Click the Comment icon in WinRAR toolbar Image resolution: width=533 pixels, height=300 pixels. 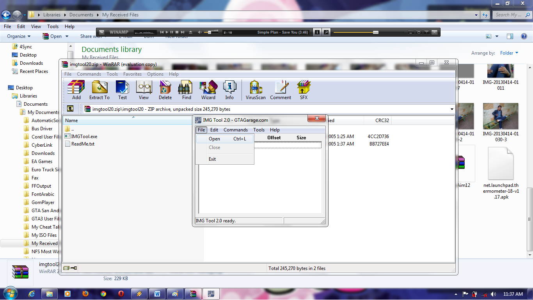281,90
